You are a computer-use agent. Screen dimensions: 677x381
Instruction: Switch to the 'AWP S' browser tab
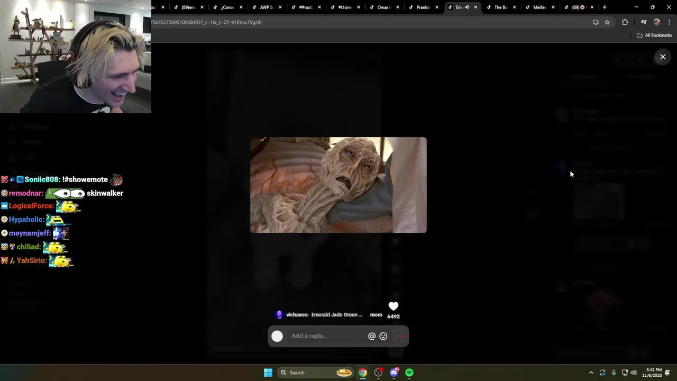[x=266, y=7]
